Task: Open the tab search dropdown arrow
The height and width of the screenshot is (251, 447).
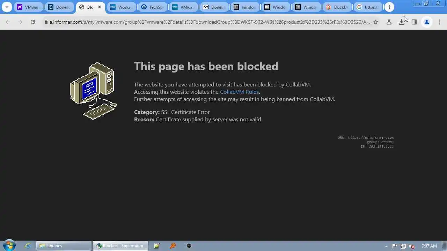Action: [x=7, y=7]
